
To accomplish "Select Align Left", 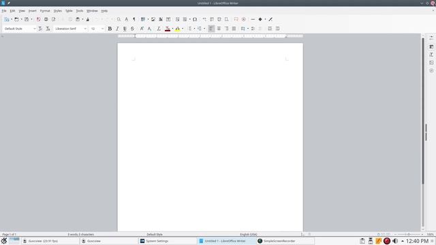I will click(211, 29).
